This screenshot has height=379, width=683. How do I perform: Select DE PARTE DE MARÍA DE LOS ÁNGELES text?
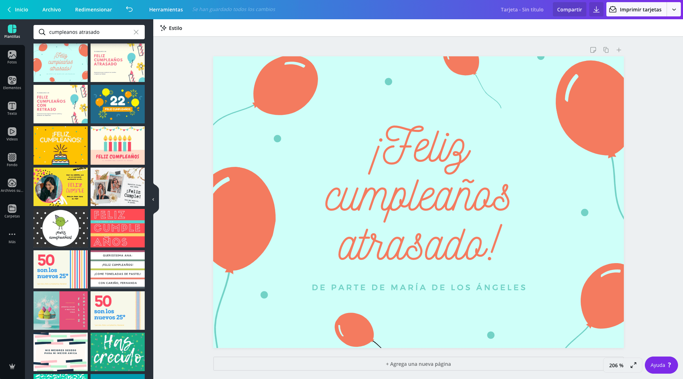point(419,287)
